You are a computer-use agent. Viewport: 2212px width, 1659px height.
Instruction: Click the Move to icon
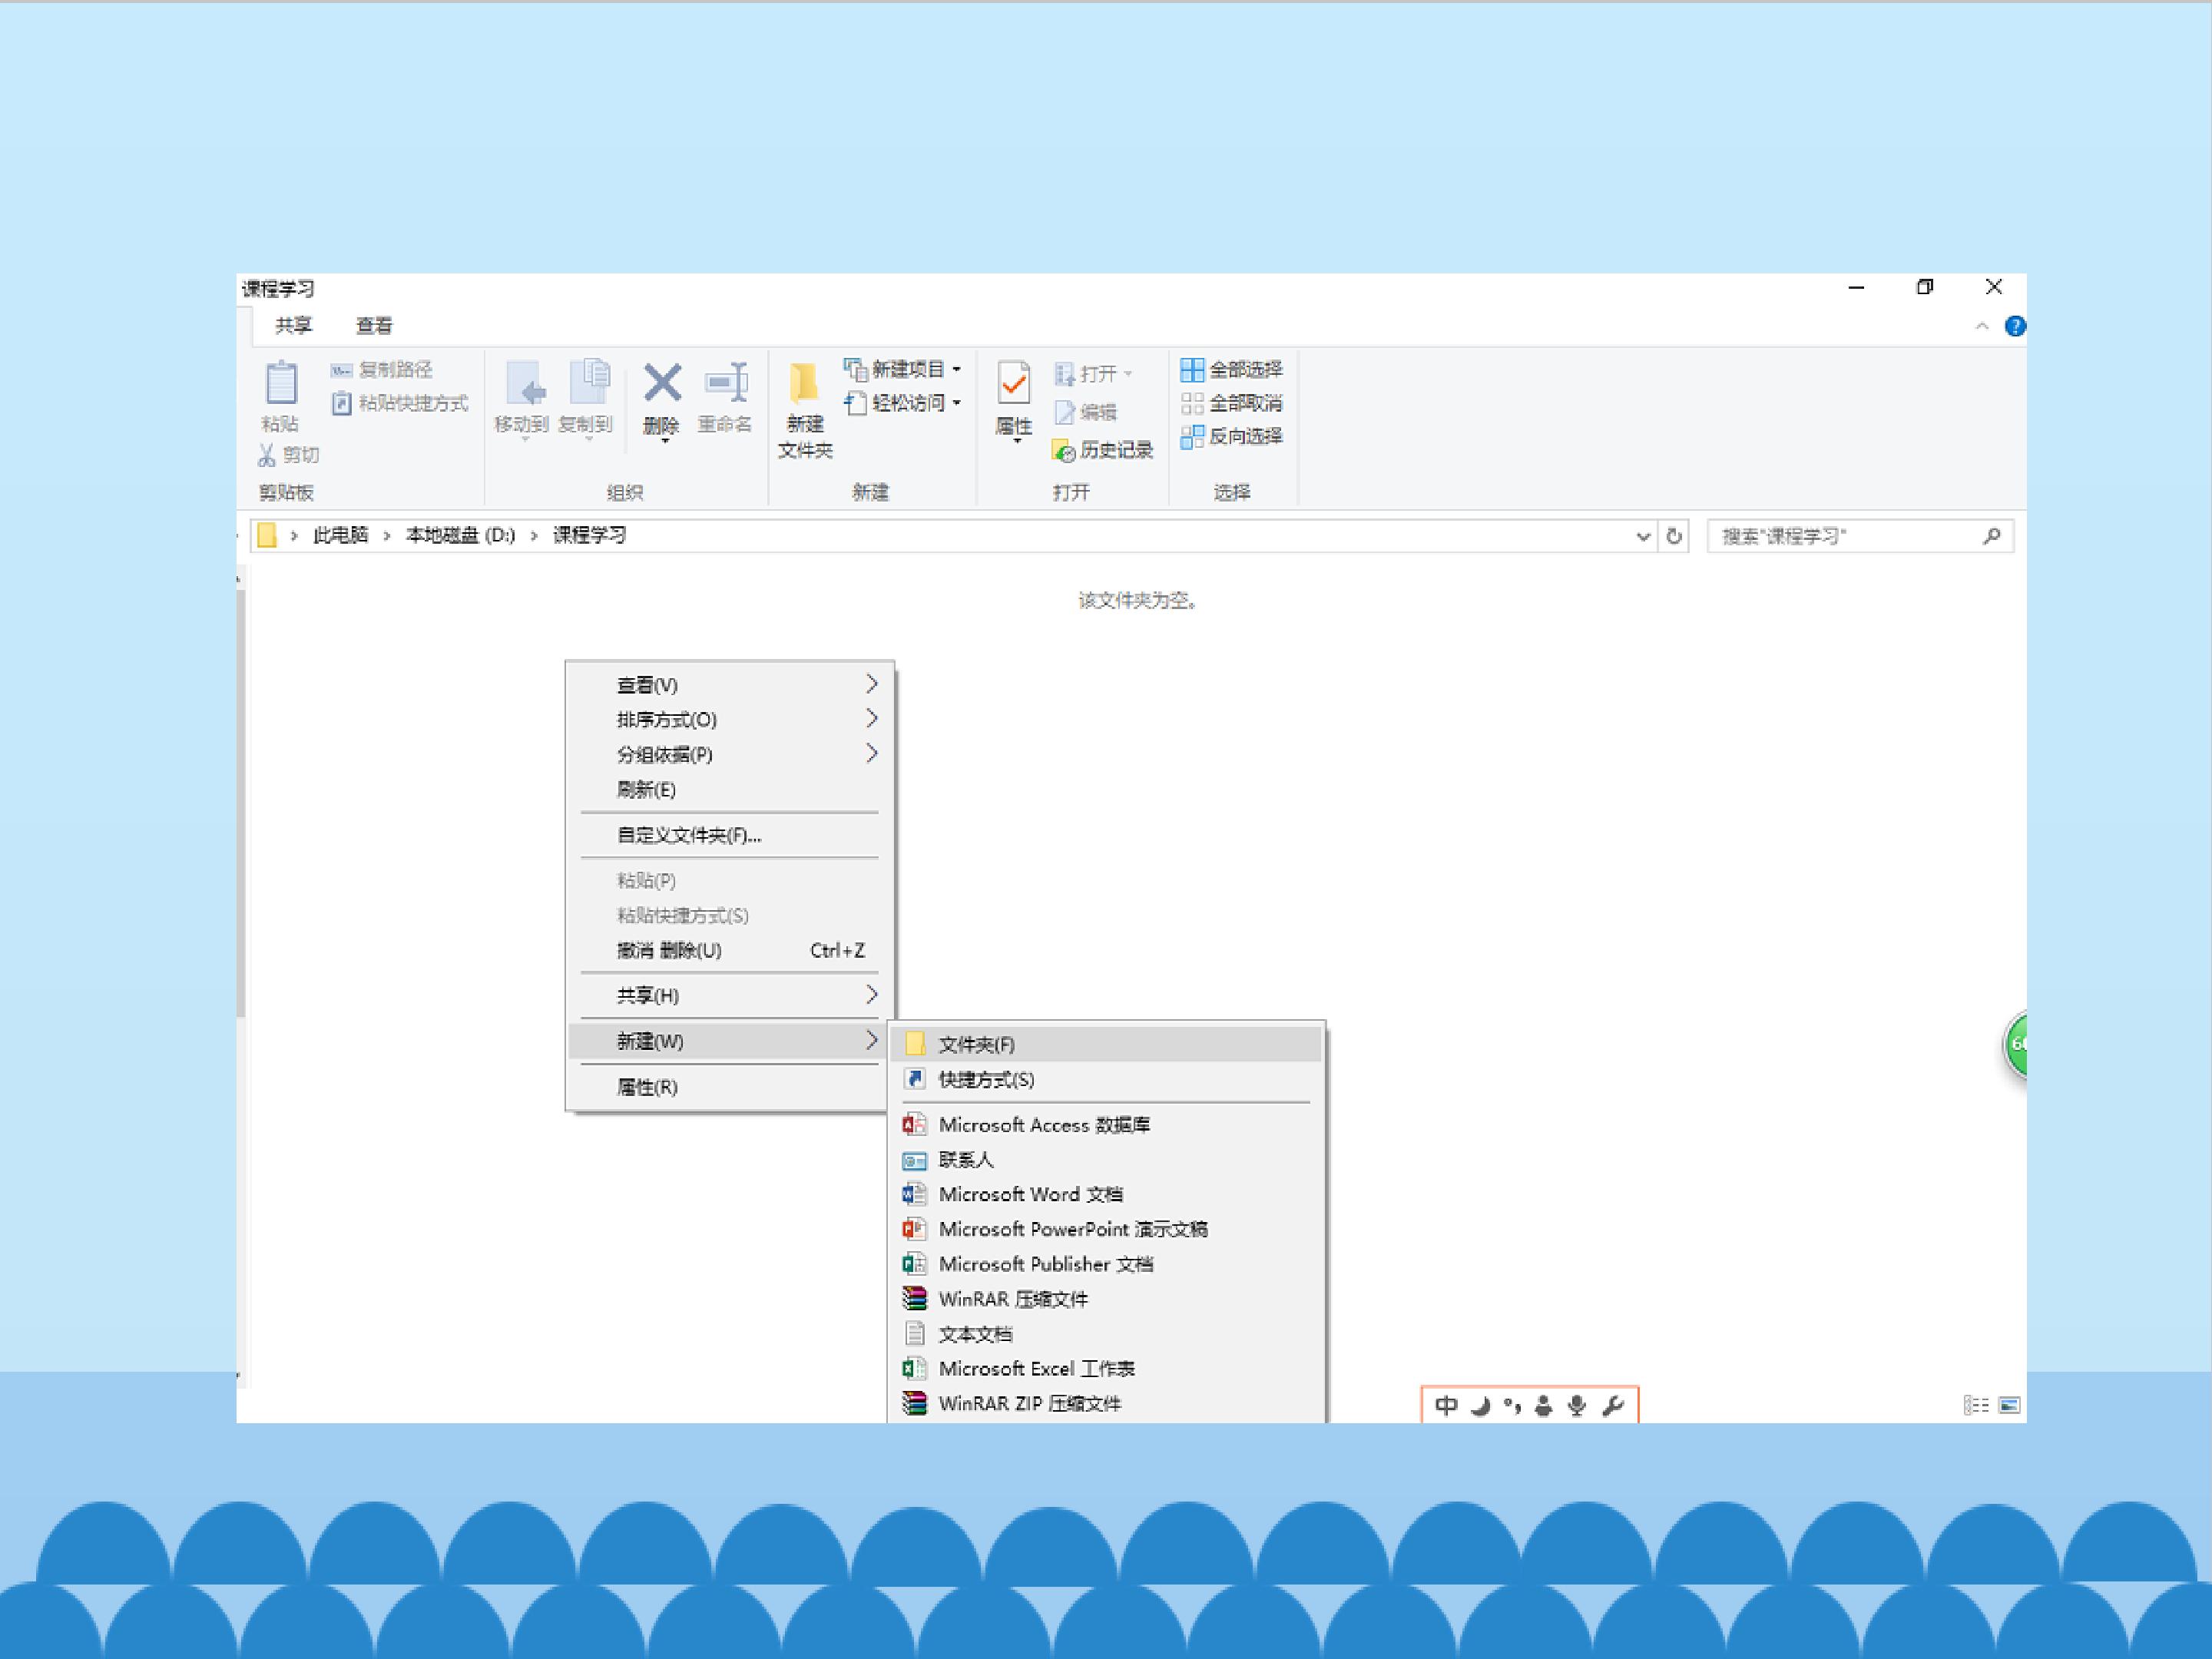pyautogui.click(x=525, y=384)
